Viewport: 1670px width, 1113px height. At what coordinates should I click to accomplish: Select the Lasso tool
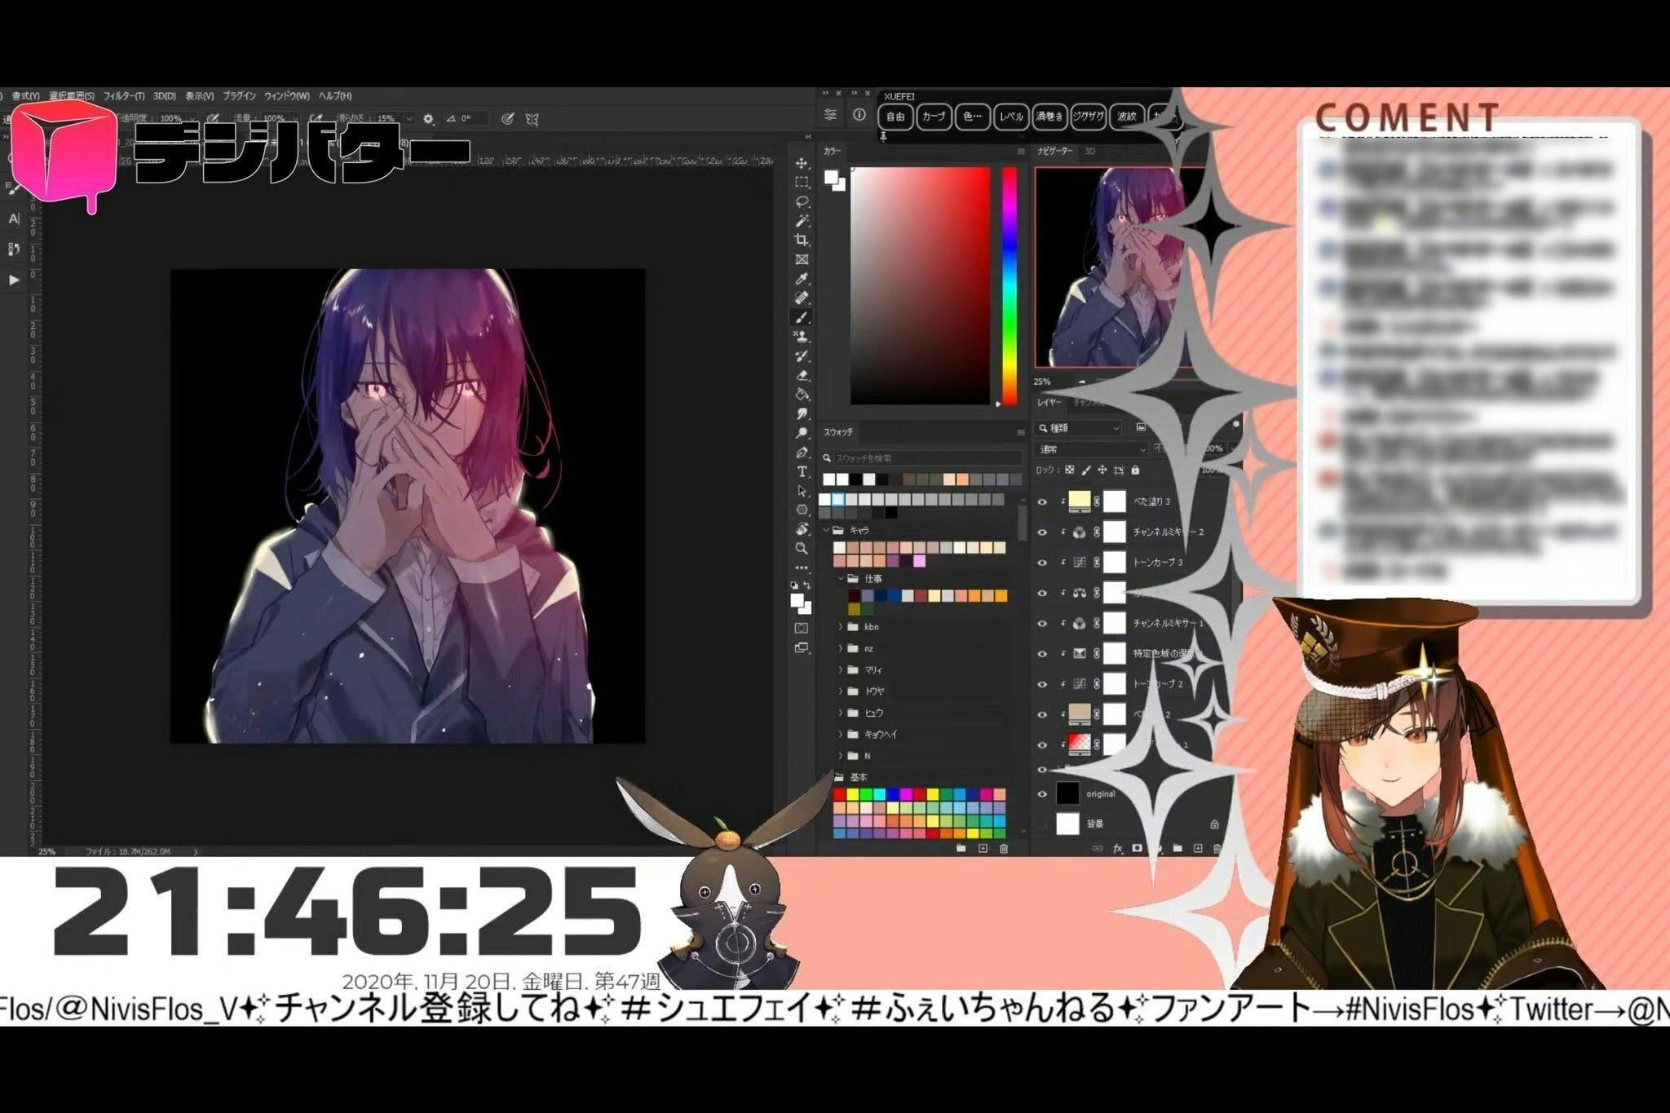[802, 201]
